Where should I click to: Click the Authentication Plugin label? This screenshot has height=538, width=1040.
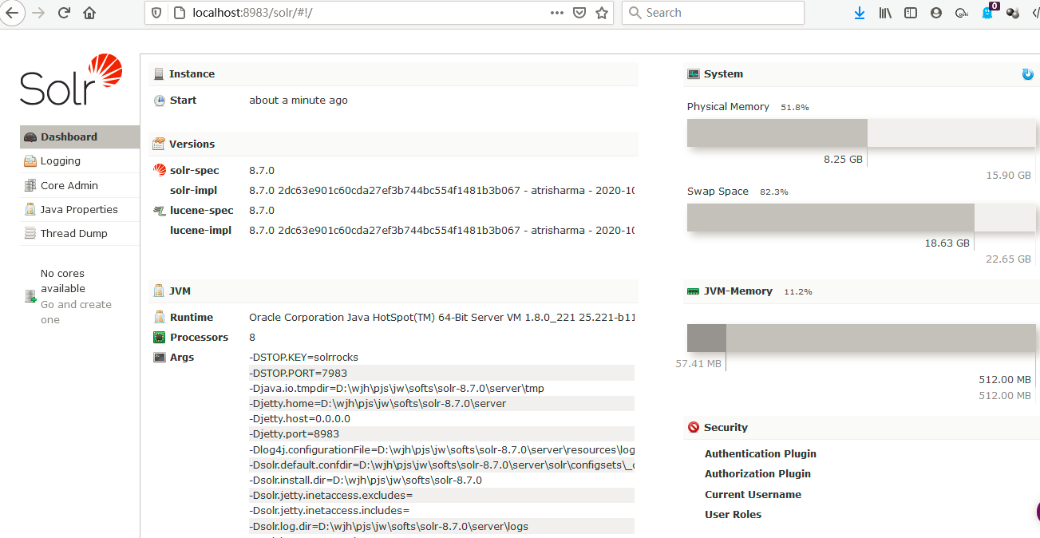tap(761, 453)
